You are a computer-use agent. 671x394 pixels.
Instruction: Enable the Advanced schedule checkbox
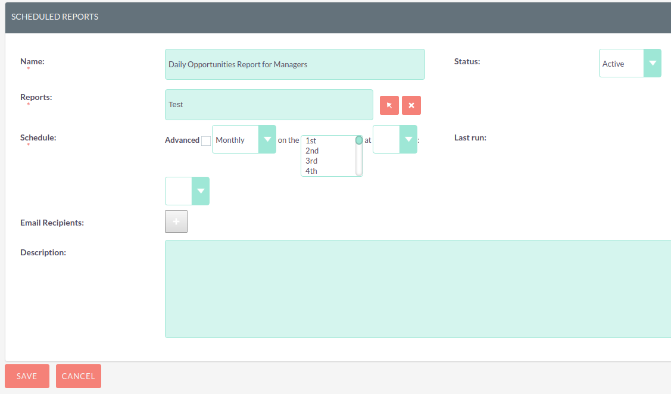(x=205, y=139)
